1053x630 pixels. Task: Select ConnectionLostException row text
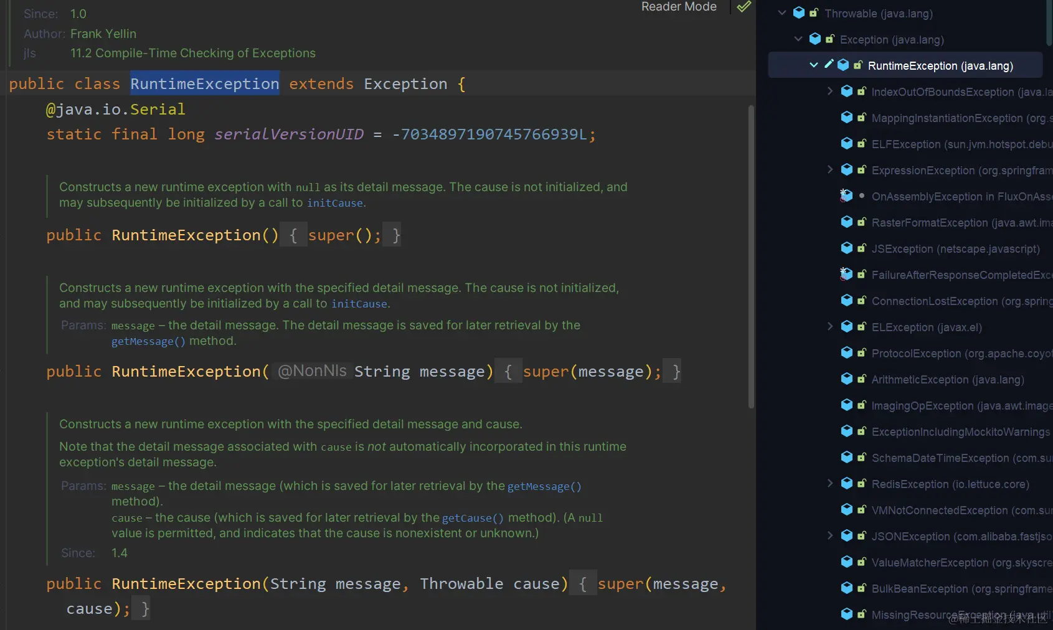pyautogui.click(x=961, y=301)
